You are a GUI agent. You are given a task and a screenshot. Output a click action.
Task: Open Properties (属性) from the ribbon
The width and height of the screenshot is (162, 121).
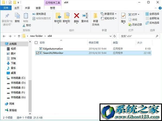coord(123,16)
